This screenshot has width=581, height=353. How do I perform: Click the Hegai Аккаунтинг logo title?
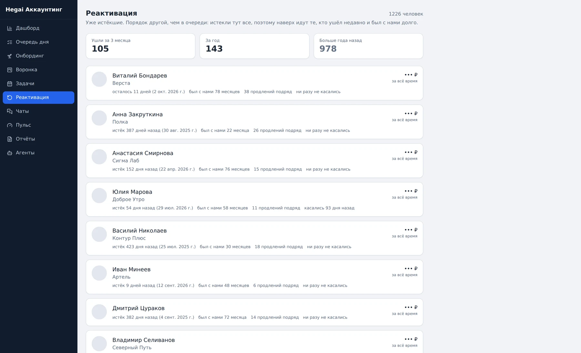click(34, 10)
